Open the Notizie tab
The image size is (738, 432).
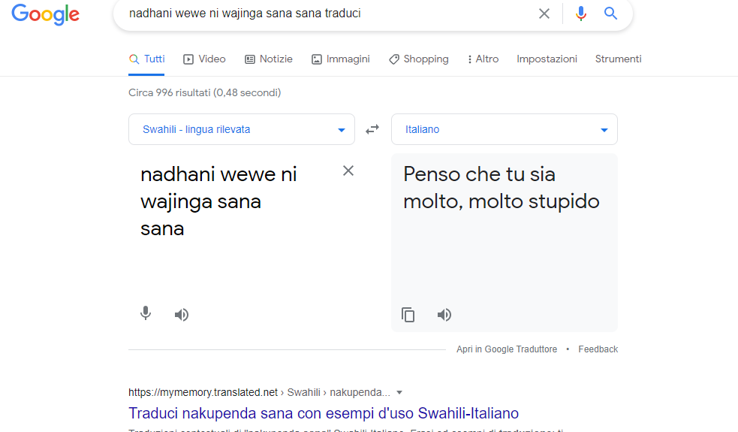[x=269, y=59]
